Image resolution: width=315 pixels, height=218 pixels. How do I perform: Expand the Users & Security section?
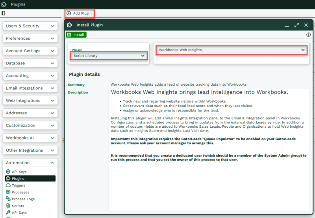pos(30,26)
